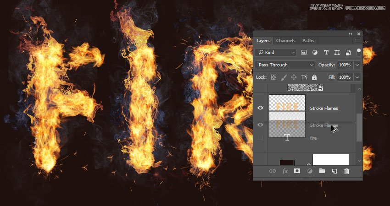Filter for adjustment layers
This screenshot has width=390, height=206.
(315, 53)
